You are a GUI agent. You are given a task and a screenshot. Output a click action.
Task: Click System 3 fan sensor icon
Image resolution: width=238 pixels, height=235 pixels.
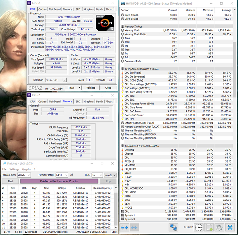[x=123, y=219]
